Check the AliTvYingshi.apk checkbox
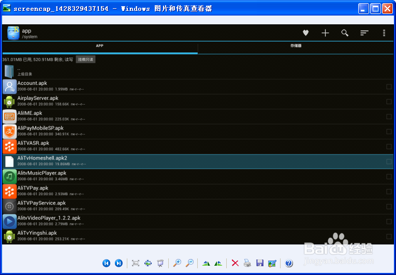396x275 pixels. (389, 237)
